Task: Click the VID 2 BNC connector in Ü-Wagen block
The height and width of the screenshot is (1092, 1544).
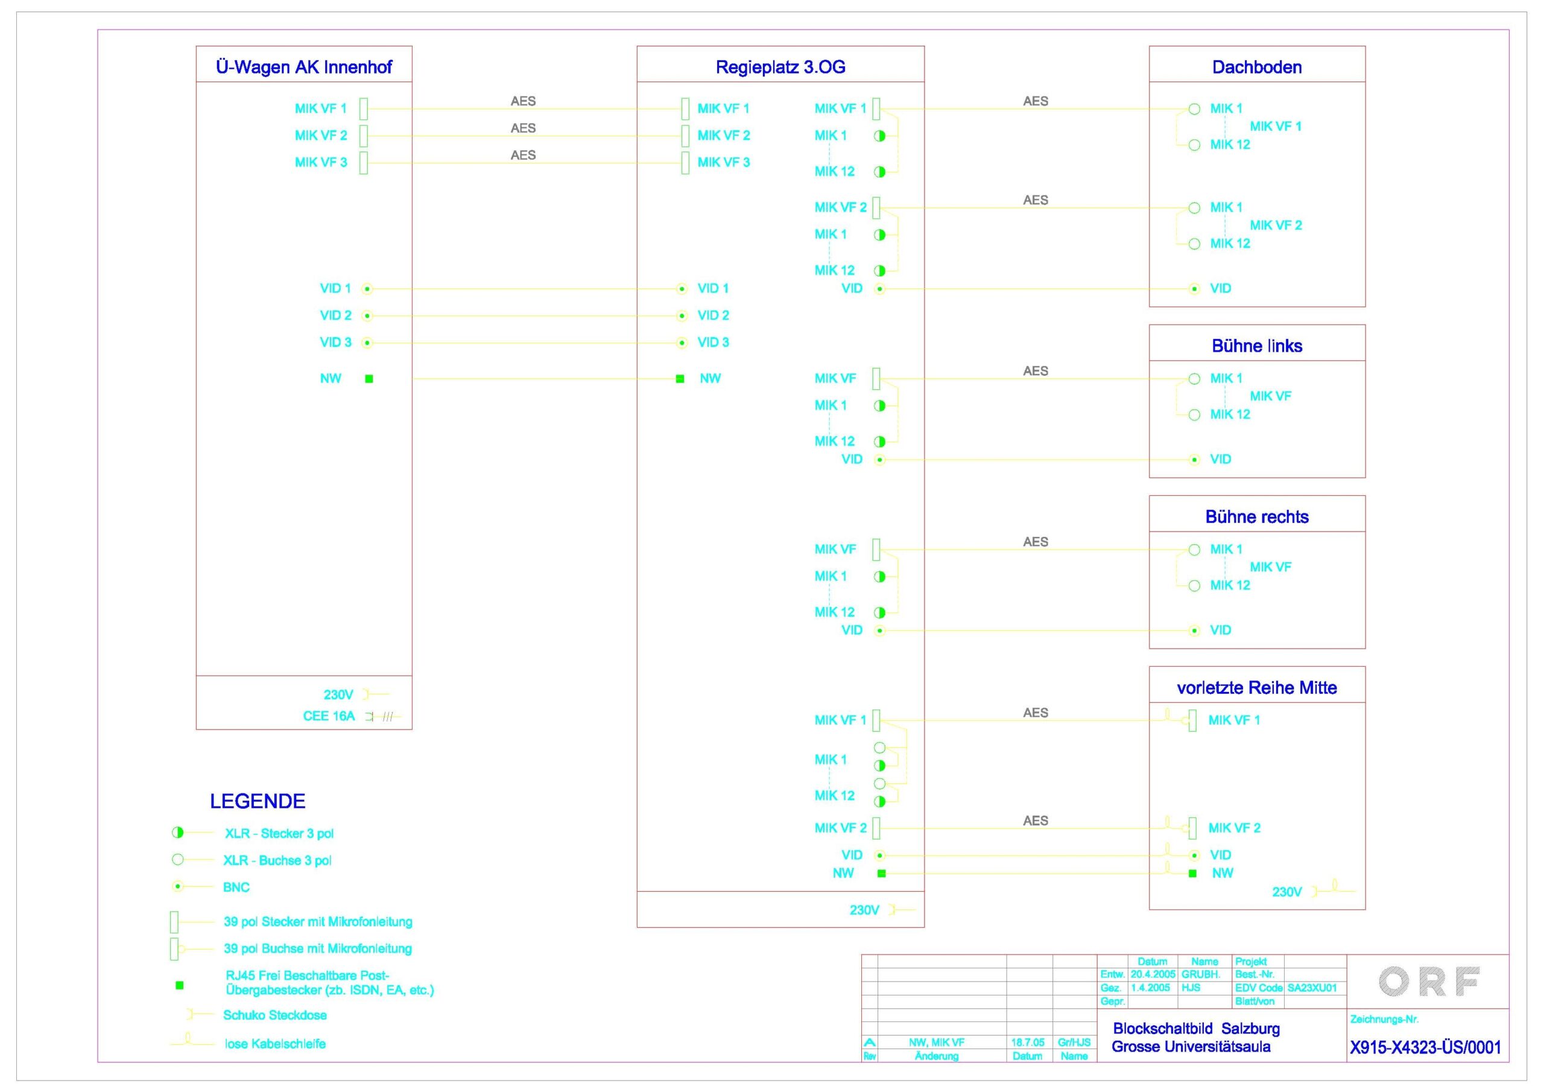Action: click(367, 316)
